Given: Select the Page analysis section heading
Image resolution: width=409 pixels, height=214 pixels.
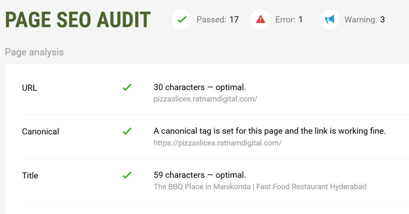Looking at the screenshot, I should pyautogui.click(x=34, y=52).
